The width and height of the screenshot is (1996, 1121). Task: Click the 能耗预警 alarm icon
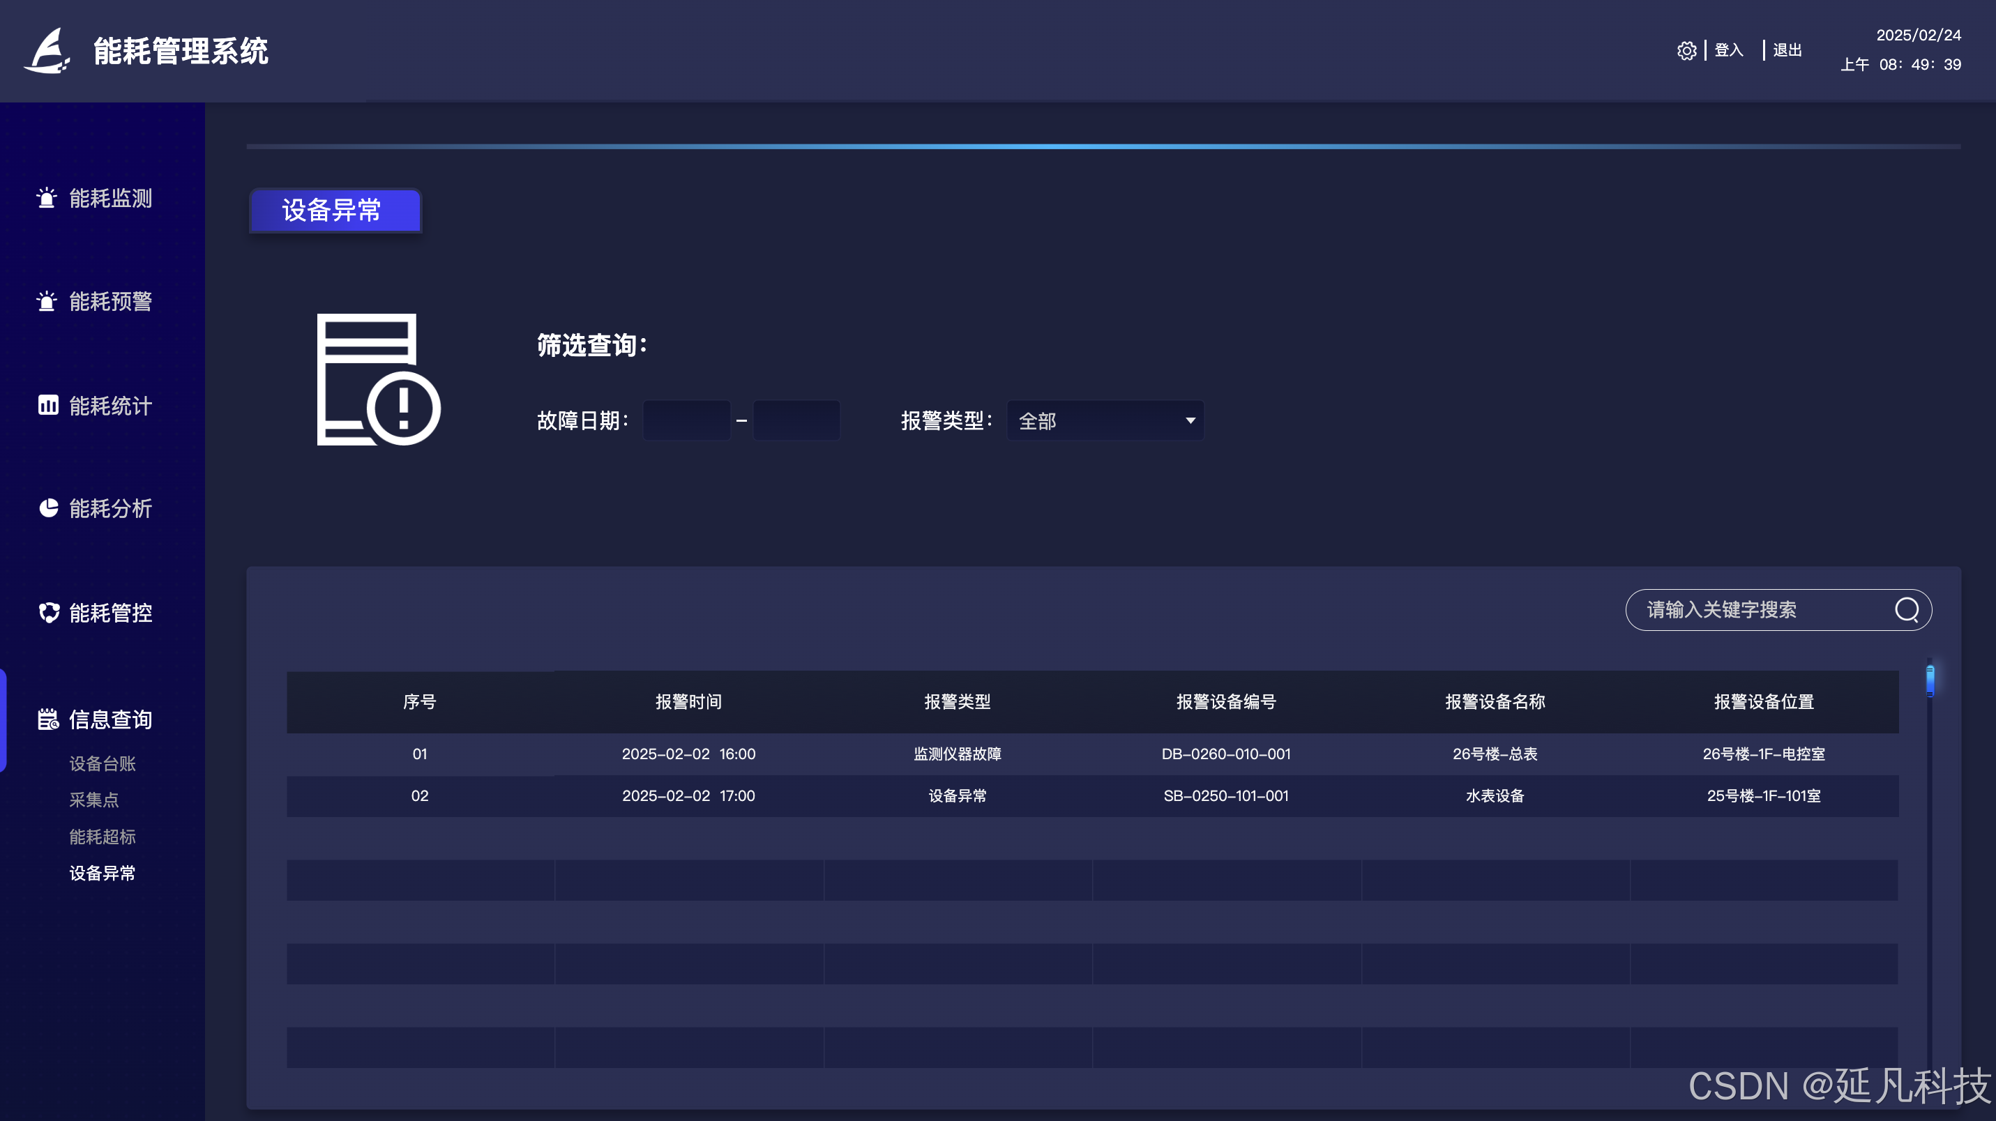47,301
